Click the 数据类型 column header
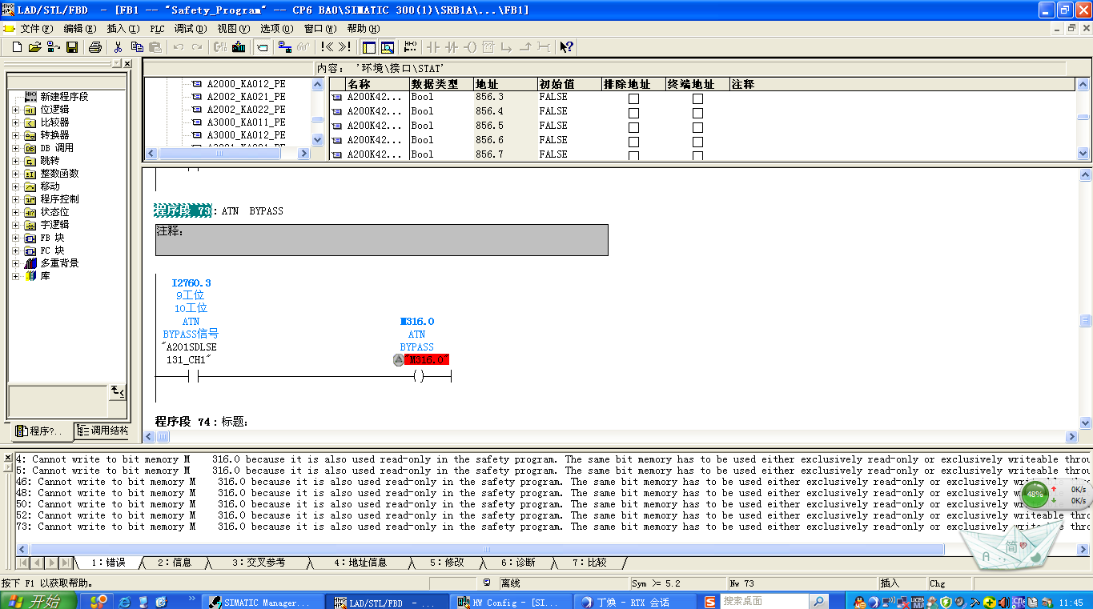Image resolution: width=1093 pixels, height=609 pixels. point(441,84)
